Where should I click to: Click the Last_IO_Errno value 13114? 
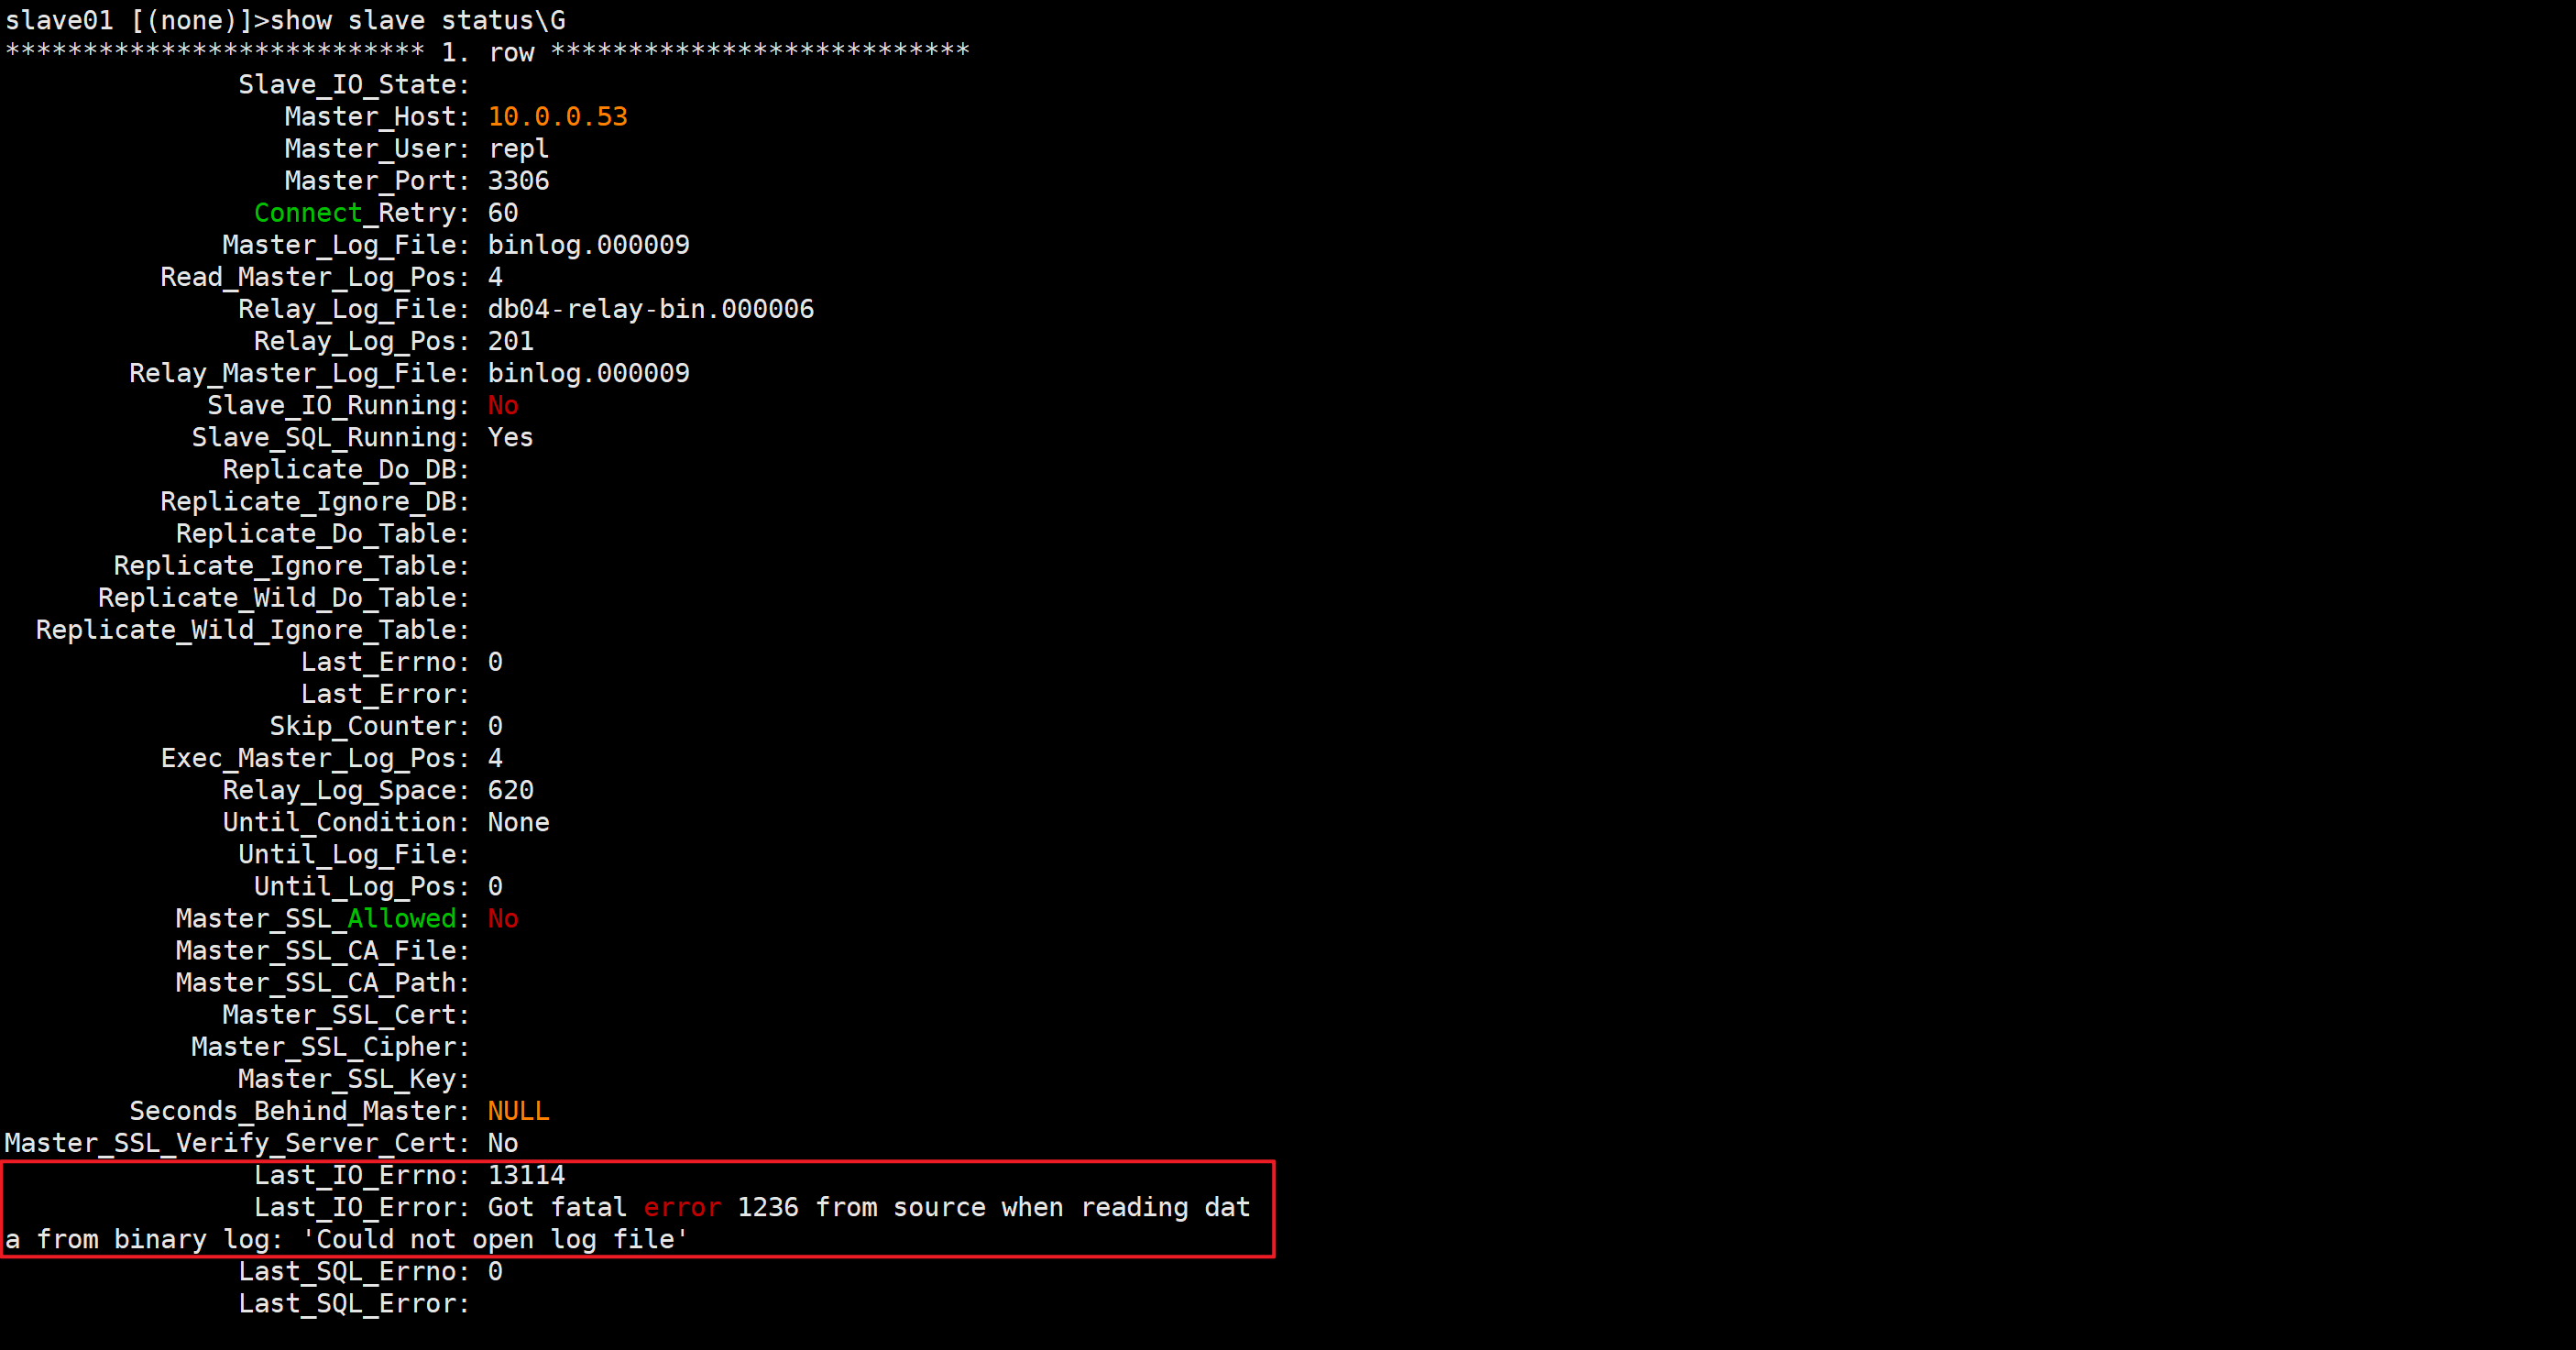527,1175
